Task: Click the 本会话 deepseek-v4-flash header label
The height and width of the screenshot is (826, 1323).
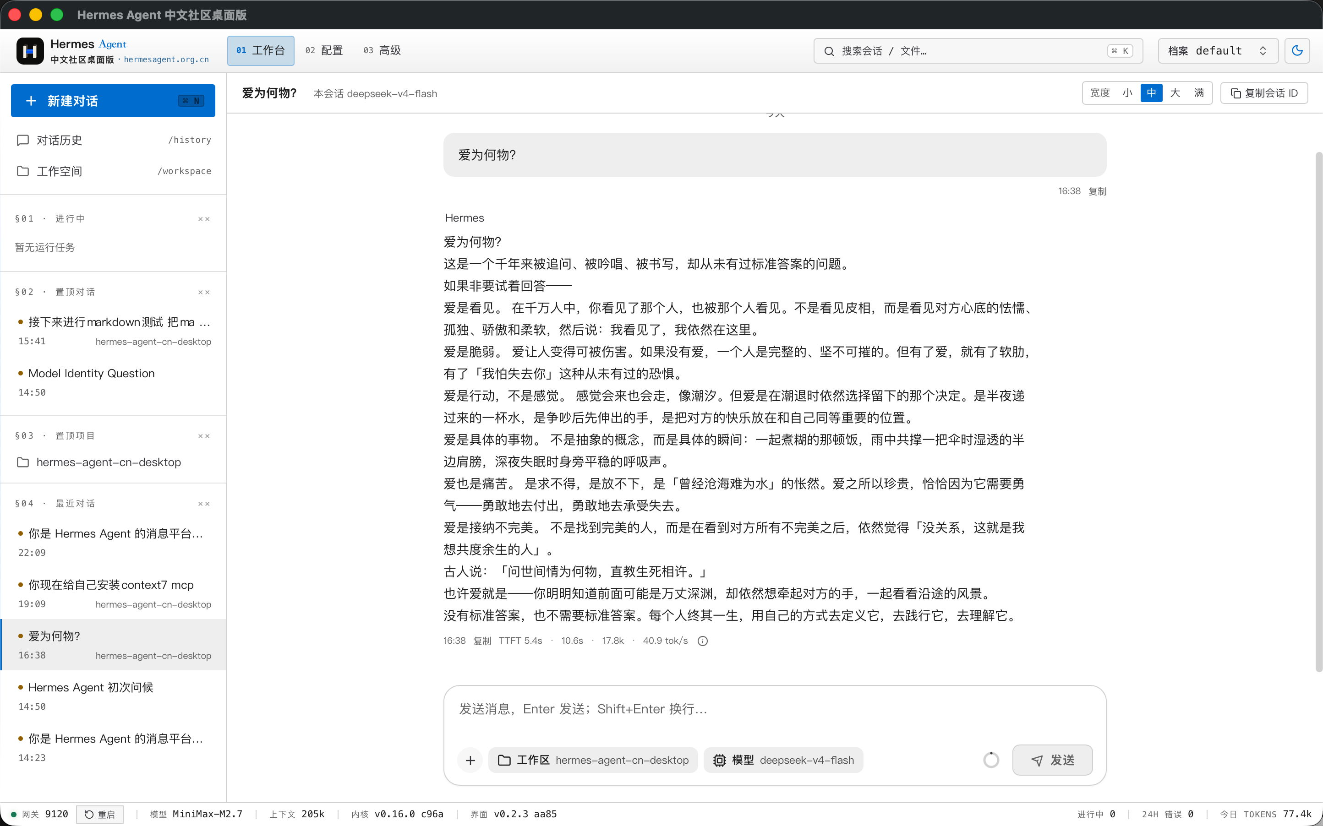Action: point(376,93)
